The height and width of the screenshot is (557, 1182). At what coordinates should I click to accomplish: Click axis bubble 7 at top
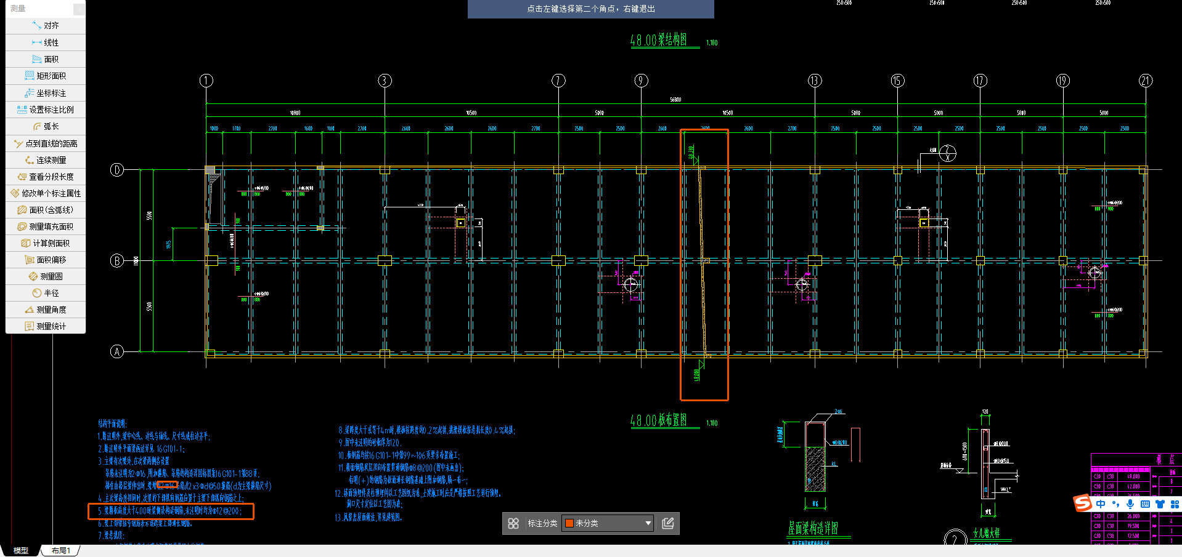tap(558, 81)
